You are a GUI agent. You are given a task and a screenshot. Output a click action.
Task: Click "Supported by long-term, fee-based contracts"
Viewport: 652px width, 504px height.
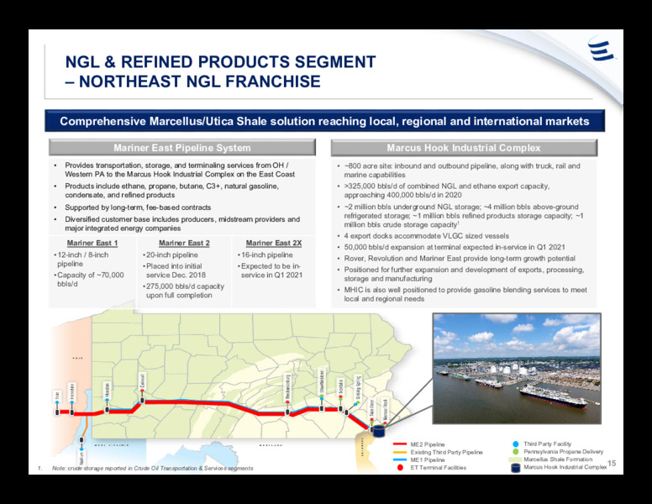point(138,207)
